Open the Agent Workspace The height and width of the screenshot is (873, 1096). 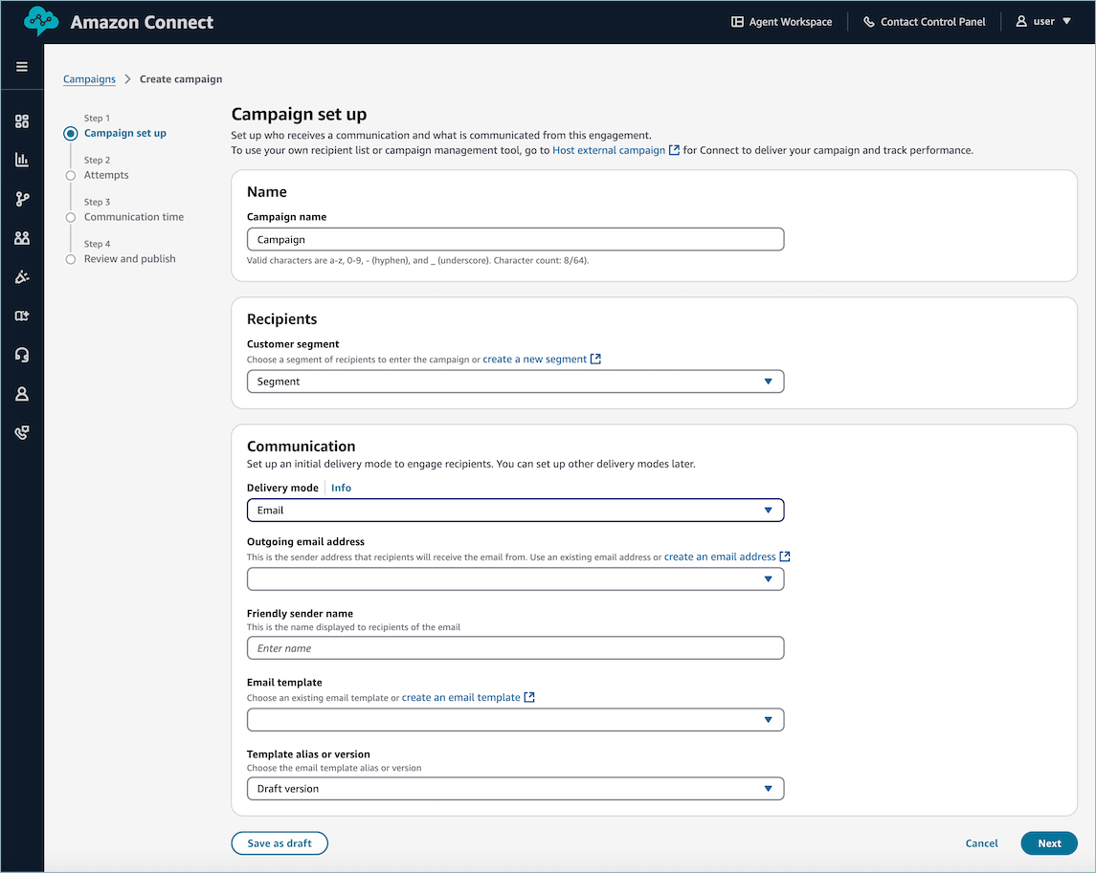click(x=781, y=21)
